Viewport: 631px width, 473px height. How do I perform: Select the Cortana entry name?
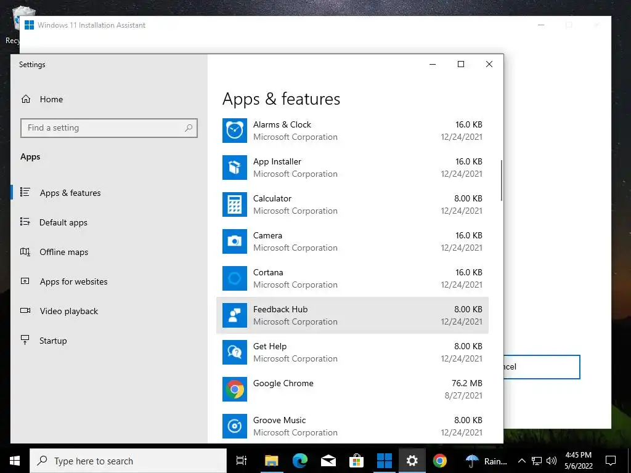tap(268, 272)
